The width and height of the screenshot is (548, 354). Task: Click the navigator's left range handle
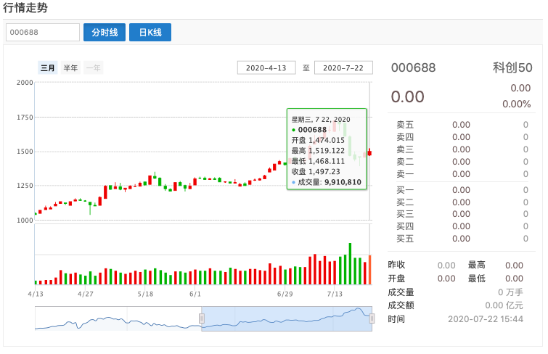[x=202, y=318]
